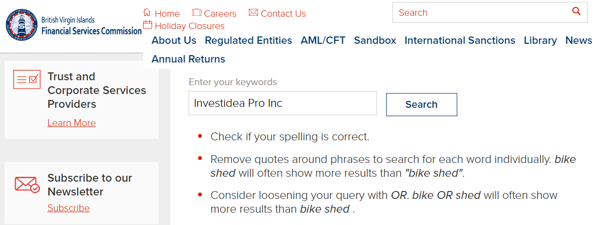Click the Subscribe newsletter link
Image resolution: width=596 pixels, height=225 pixels.
click(69, 208)
